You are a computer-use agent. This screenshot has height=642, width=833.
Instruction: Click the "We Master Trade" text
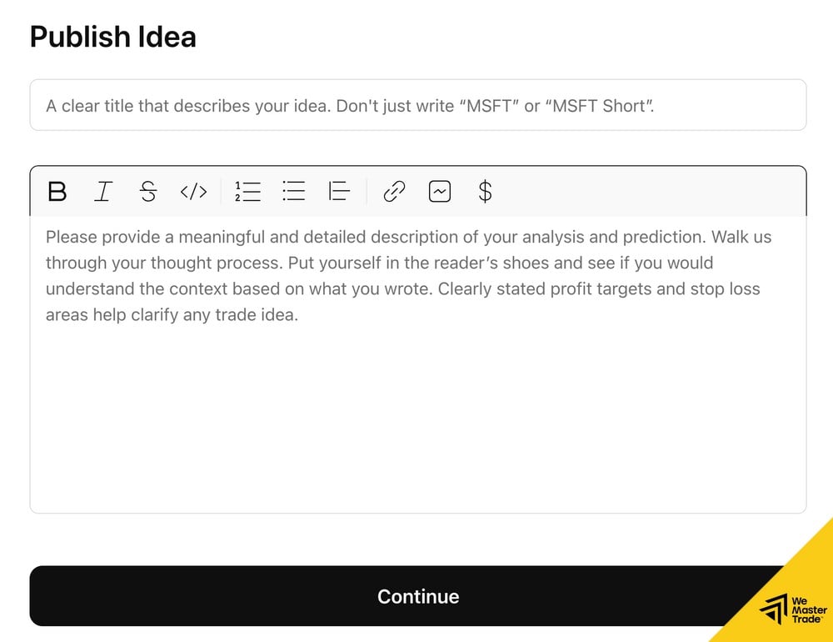click(808, 610)
